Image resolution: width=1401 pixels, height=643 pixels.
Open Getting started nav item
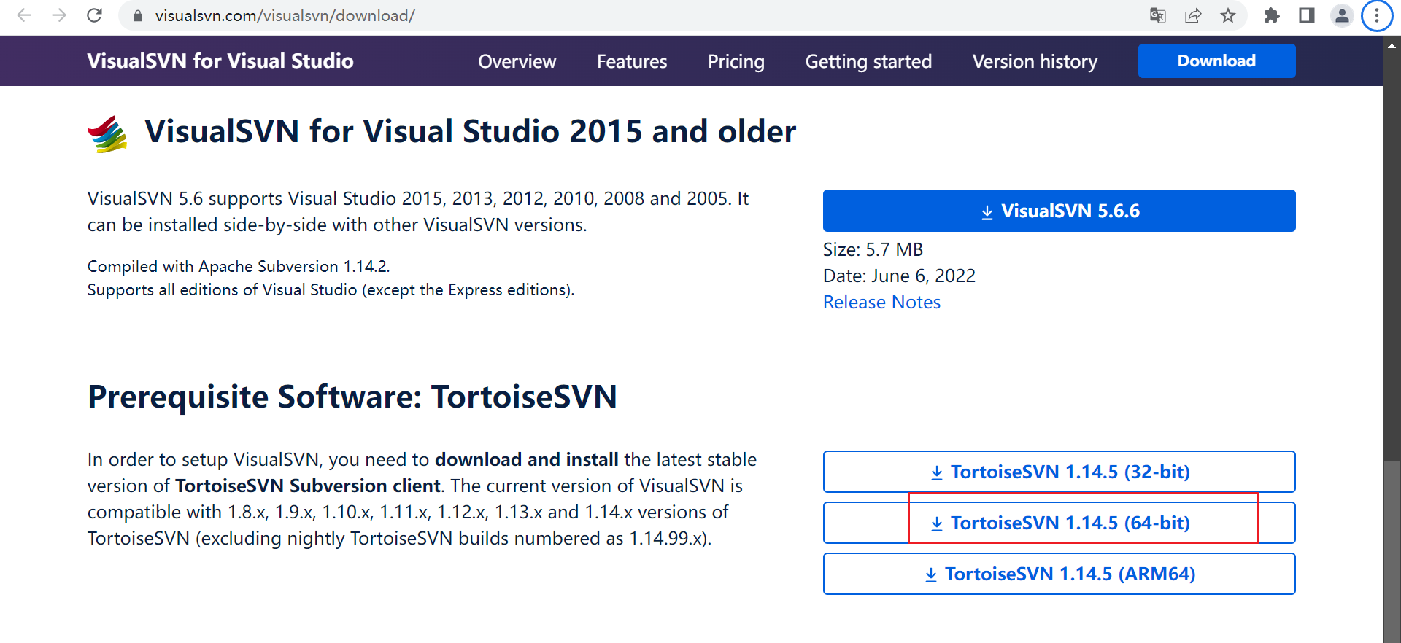(868, 61)
